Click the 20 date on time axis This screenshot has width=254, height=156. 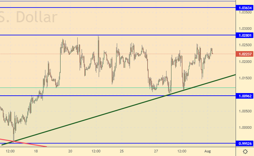pos(70,151)
